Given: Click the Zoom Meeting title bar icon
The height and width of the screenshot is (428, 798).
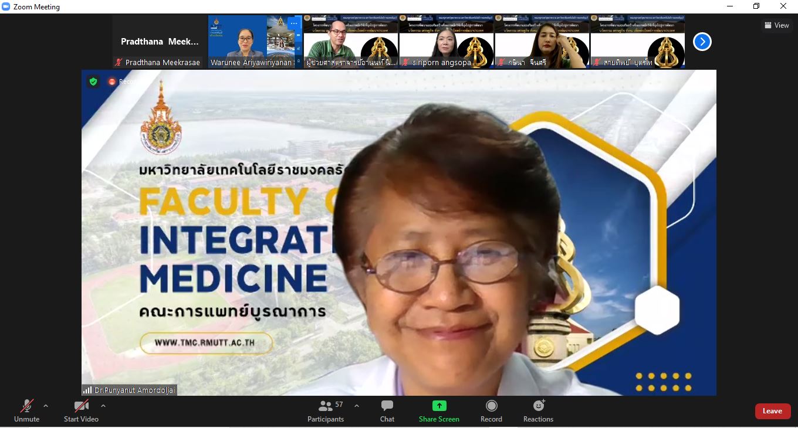Looking at the screenshot, I should tap(6, 6).
